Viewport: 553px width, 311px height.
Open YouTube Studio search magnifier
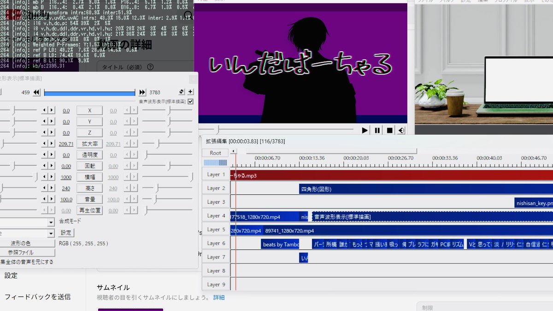[x=188, y=16]
